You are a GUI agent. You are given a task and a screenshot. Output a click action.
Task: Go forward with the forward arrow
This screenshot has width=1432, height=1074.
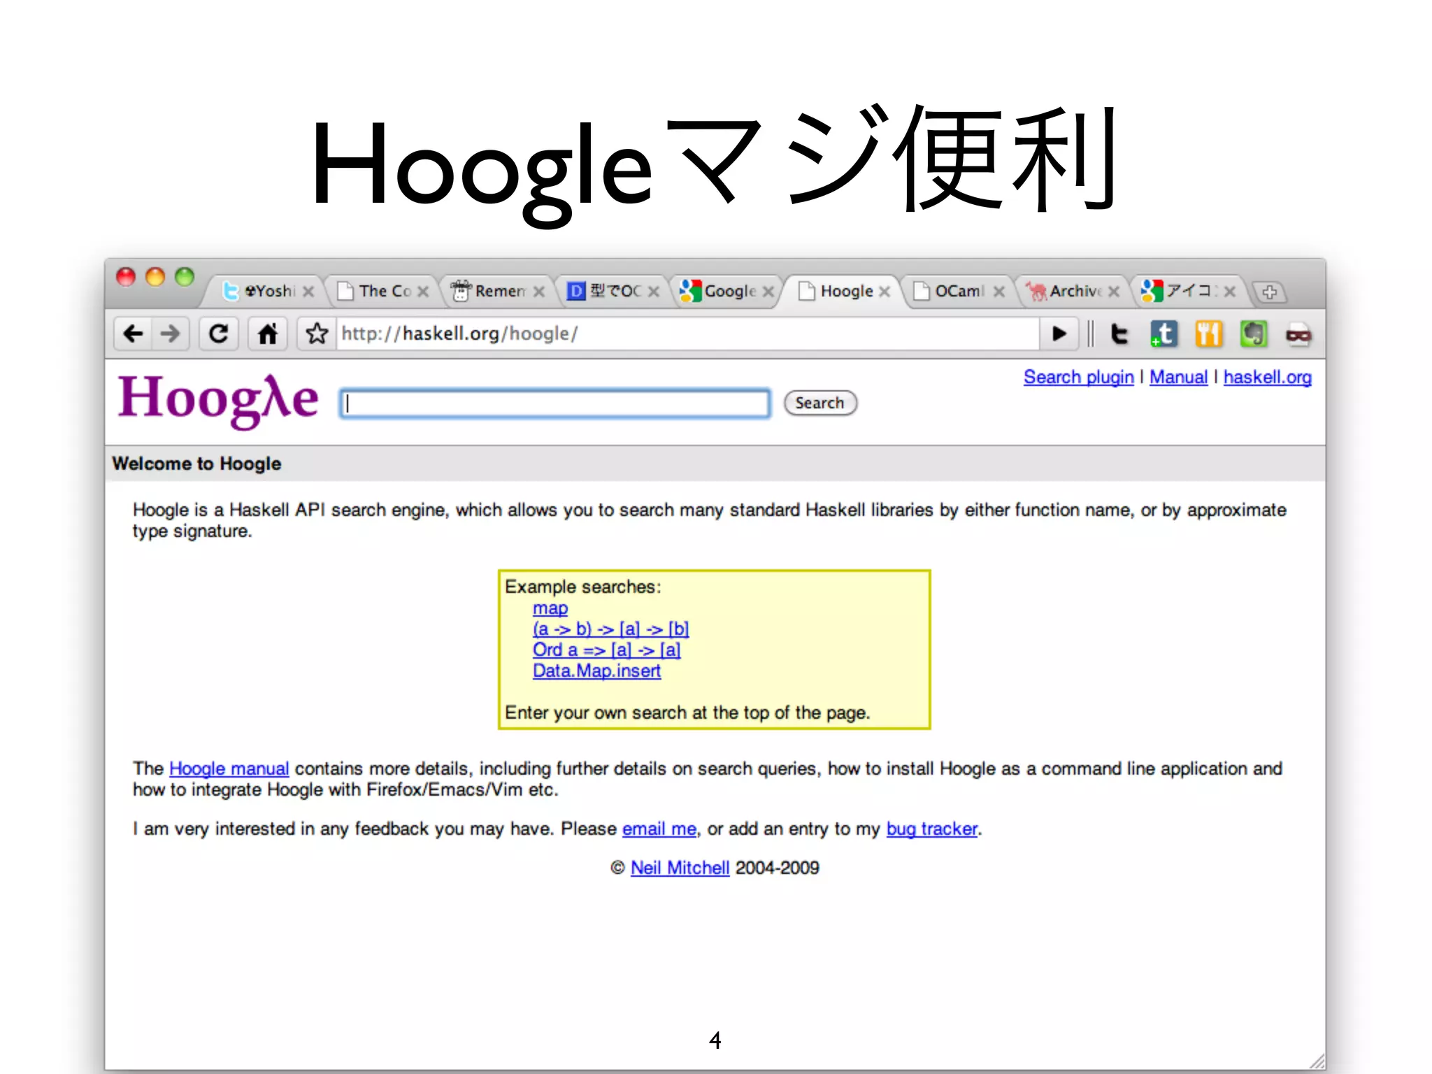[170, 334]
